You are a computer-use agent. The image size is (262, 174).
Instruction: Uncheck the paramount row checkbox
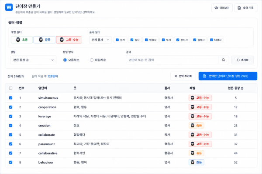(x=10, y=144)
